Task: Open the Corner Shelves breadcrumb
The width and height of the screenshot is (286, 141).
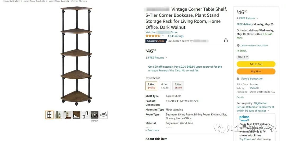Action: (x=79, y=1)
